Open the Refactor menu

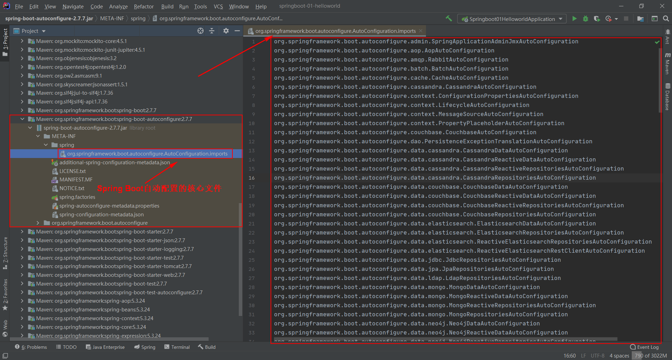[143, 6]
